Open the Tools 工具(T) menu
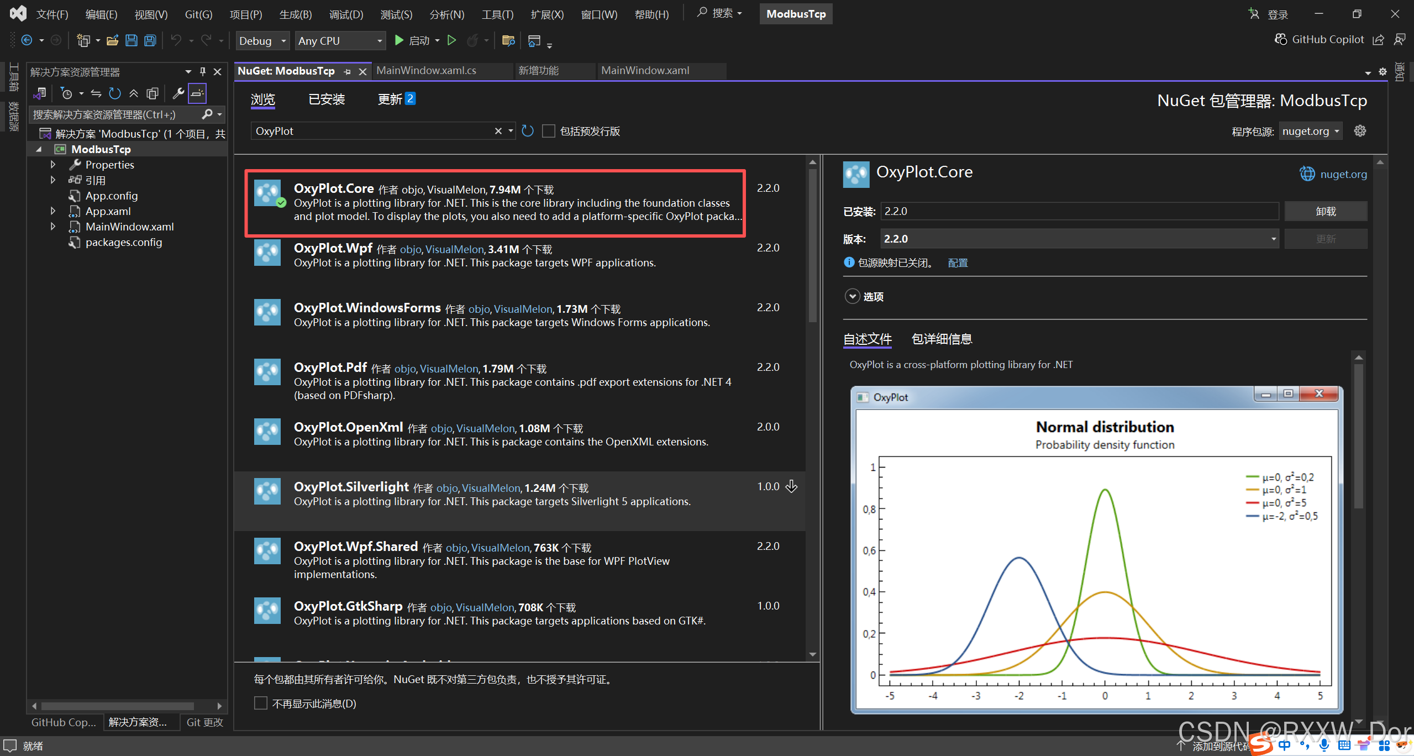Image resolution: width=1414 pixels, height=756 pixels. click(x=497, y=14)
